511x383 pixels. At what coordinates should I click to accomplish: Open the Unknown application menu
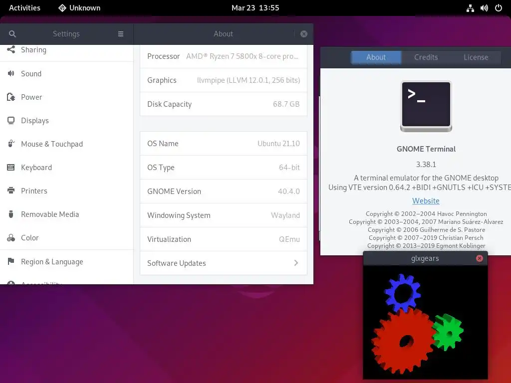79,8
